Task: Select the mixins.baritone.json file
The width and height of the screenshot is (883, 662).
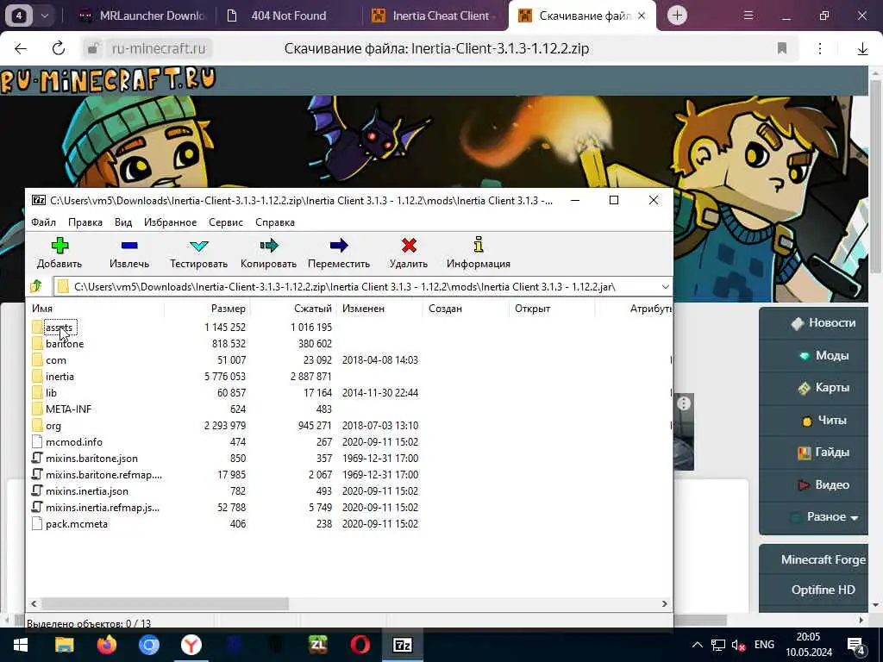Action: (91, 459)
